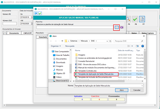
Task: Click the main window horizontal scrollbar
Action: click(61, 105)
